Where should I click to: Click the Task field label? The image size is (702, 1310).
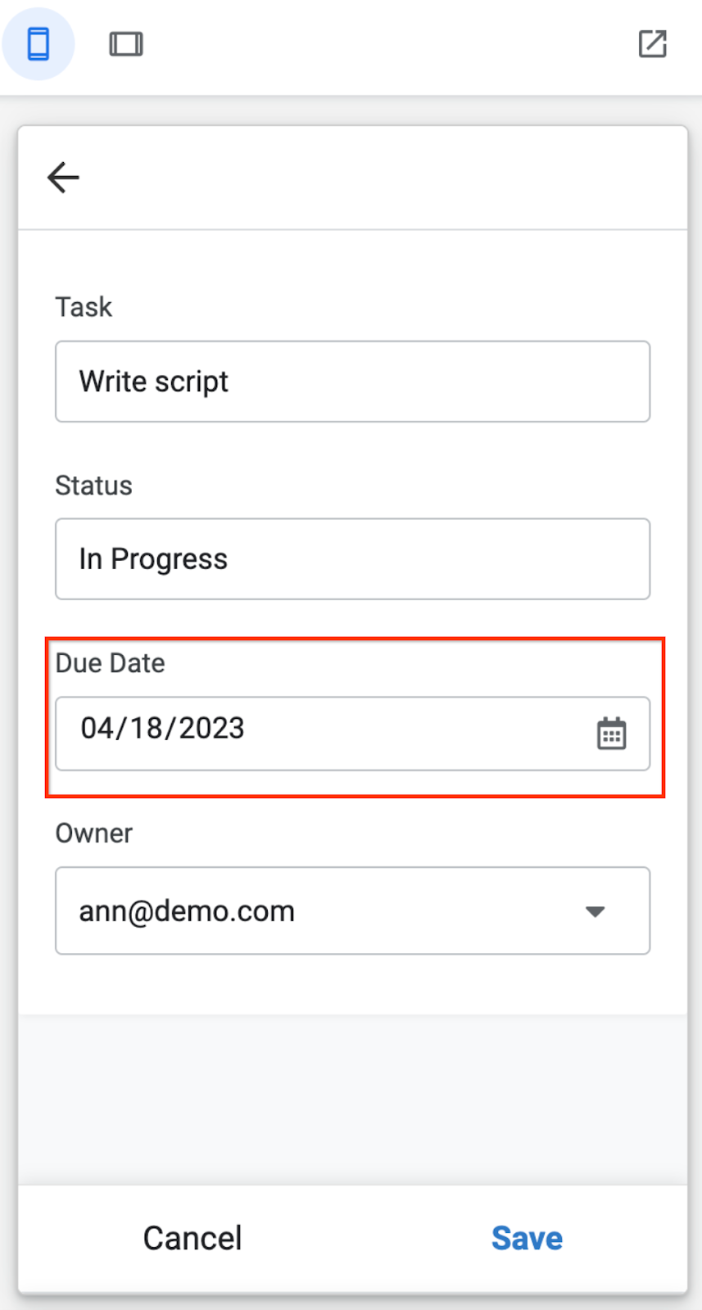pos(84,307)
